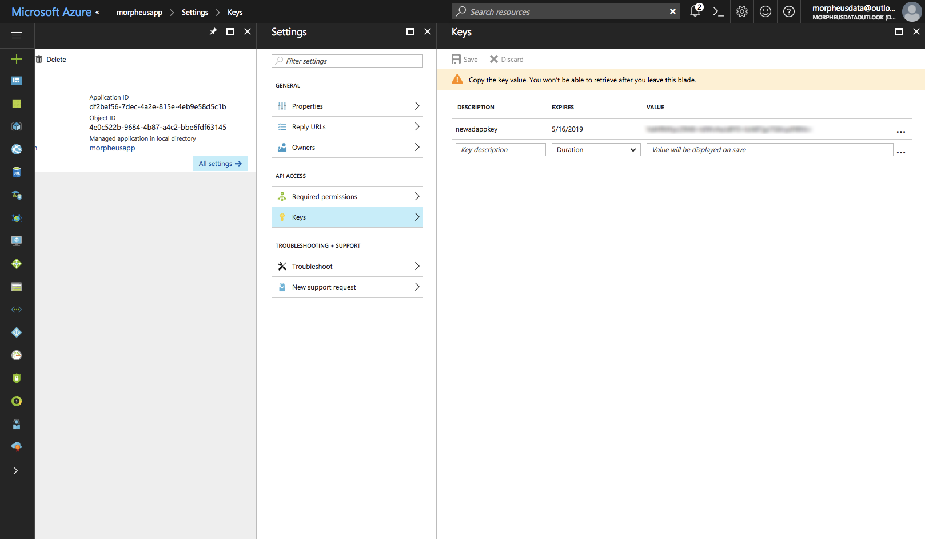Screen dimensions: 925x539
Task: Select Keys in API Access
Action: 348,217
